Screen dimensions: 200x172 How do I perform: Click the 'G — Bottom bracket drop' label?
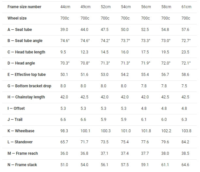[29, 86]
